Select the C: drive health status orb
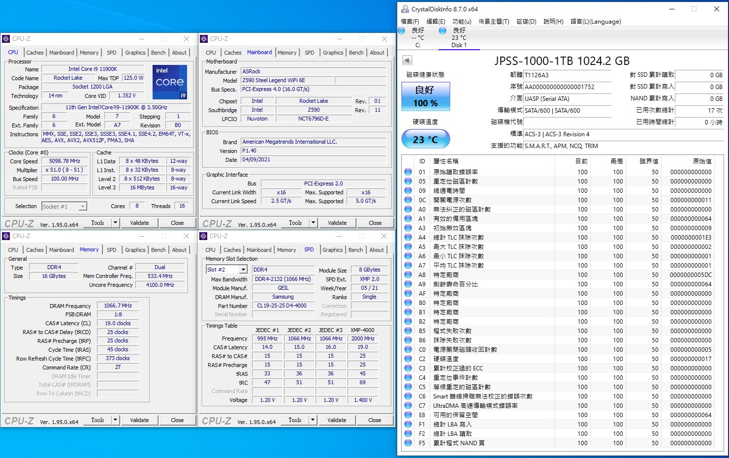 coord(401,31)
